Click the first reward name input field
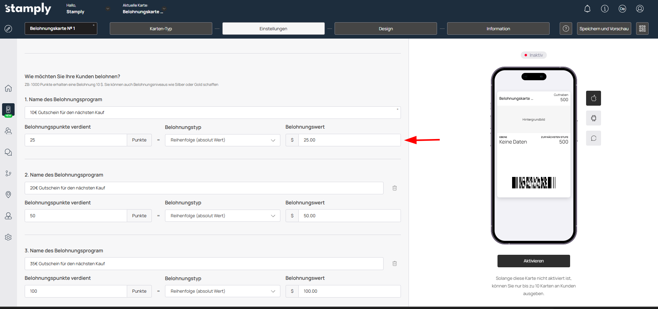658x309 pixels. tap(212, 113)
